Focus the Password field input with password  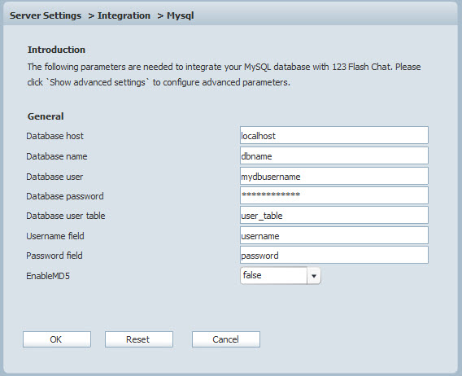point(334,255)
